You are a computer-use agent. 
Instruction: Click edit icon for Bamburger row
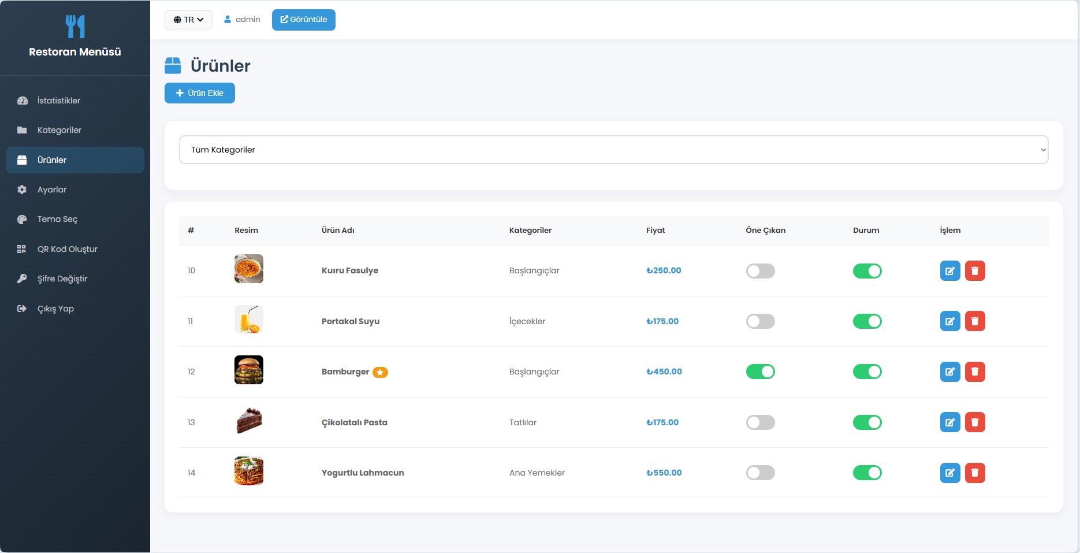pyautogui.click(x=950, y=372)
